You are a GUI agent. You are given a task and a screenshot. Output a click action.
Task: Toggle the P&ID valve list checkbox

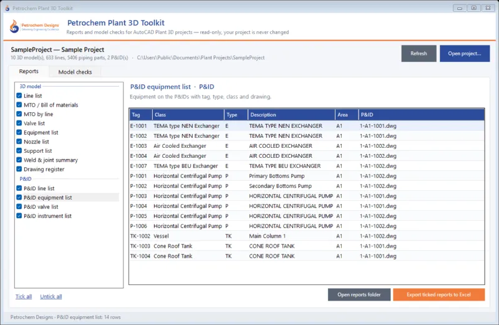(x=19, y=206)
